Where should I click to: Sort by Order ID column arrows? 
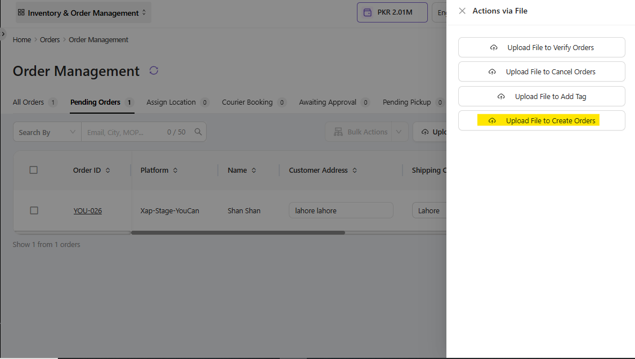(x=108, y=170)
